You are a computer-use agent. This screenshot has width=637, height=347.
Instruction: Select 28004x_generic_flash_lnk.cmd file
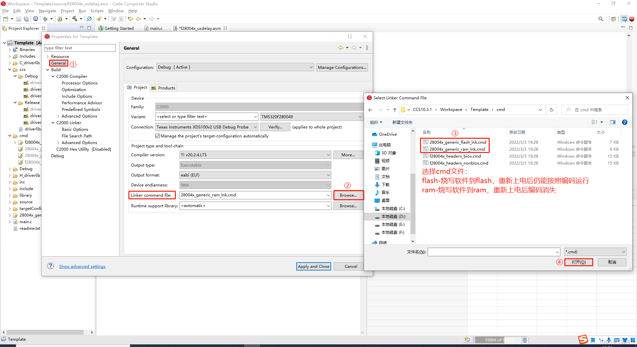tap(458, 142)
